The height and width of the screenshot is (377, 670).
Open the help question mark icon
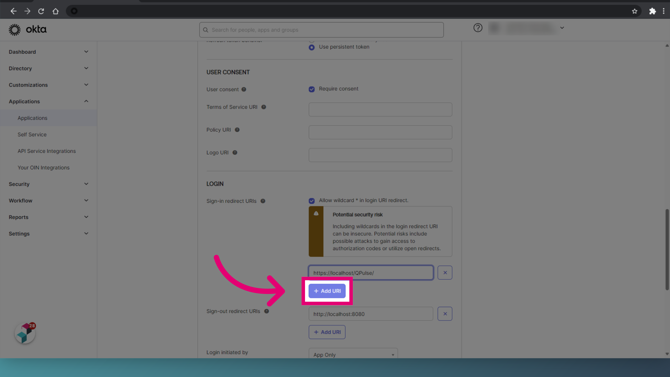point(478,28)
